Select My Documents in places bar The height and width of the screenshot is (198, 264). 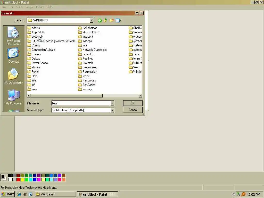[14, 76]
